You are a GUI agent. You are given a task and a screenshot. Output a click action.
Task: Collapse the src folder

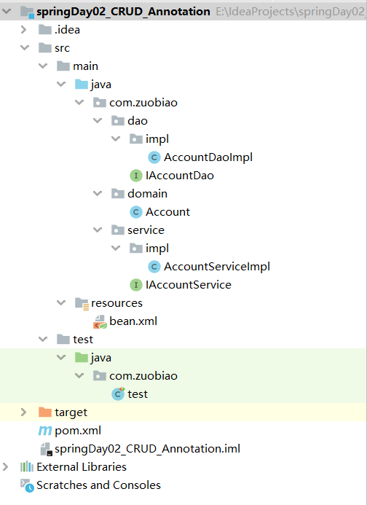[x=25, y=47]
